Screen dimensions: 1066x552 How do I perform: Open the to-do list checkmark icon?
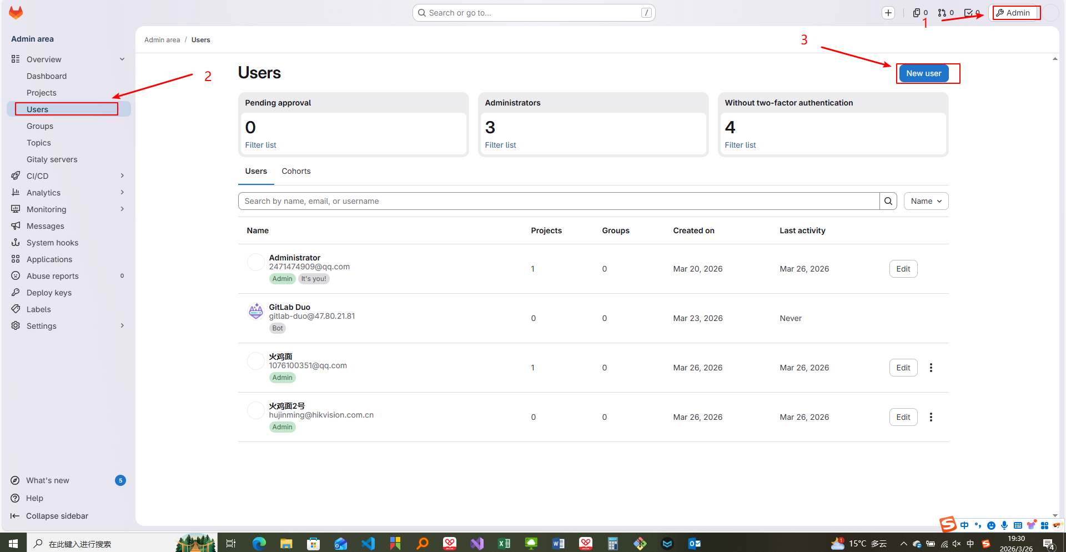coord(971,13)
